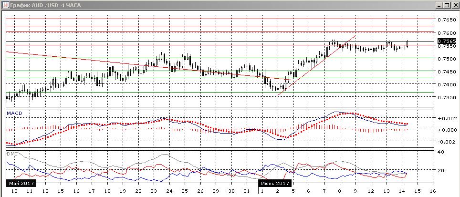Click date label 22 on the time axis

[138, 191]
